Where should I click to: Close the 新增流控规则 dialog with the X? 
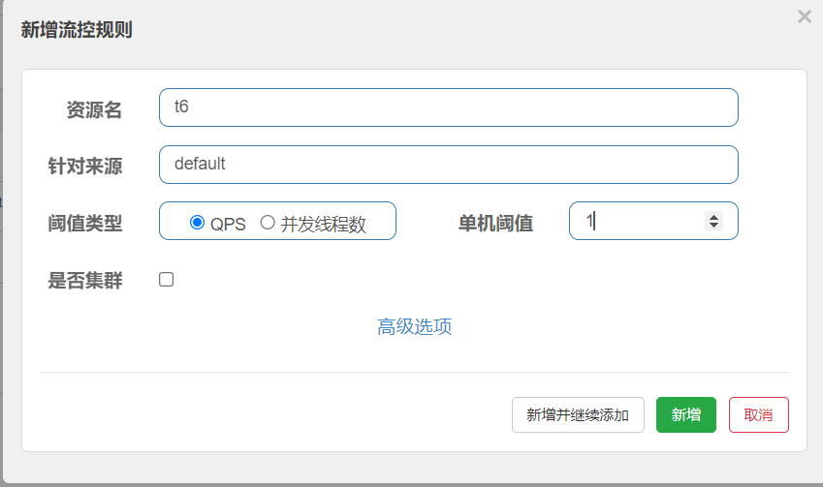tap(804, 16)
